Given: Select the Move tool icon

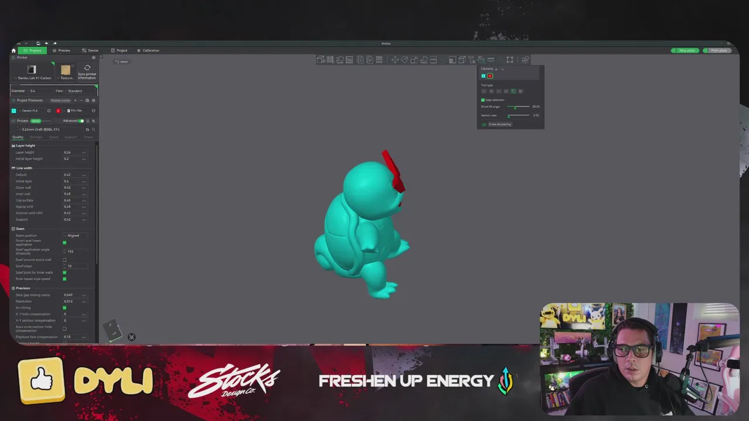Looking at the screenshot, I should pos(395,60).
